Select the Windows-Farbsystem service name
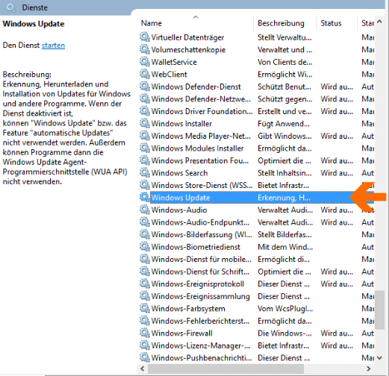Image resolution: width=389 pixels, height=376 pixels. (188, 309)
